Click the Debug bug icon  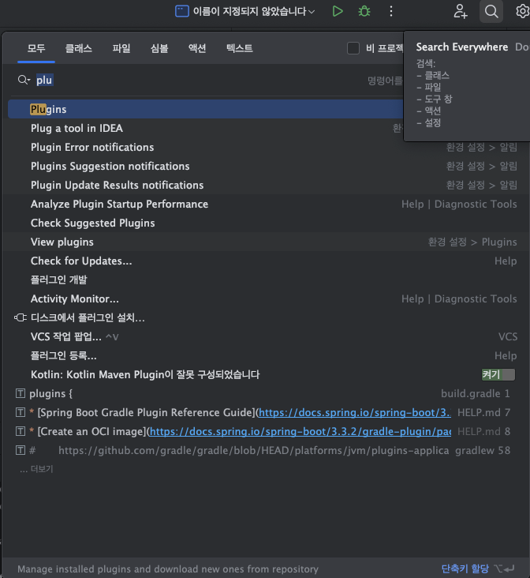pos(364,11)
